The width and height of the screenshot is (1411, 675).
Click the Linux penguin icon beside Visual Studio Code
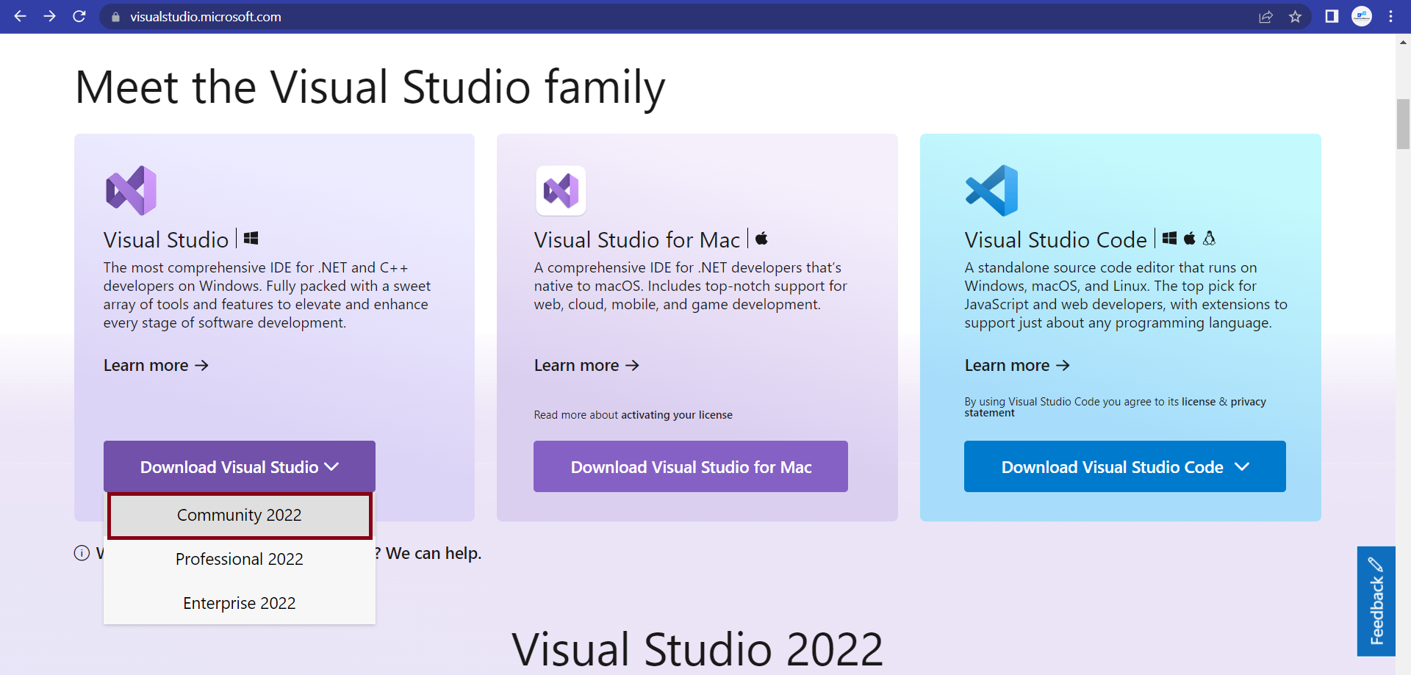pyautogui.click(x=1209, y=238)
